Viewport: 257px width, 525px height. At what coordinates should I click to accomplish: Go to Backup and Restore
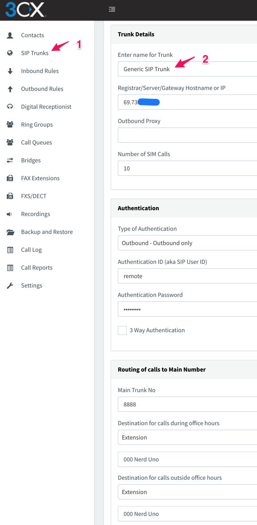[47, 232]
